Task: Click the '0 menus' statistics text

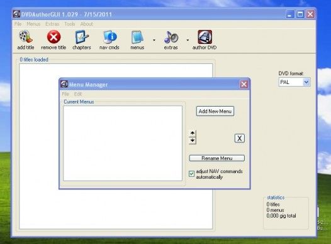Action: click(x=275, y=210)
